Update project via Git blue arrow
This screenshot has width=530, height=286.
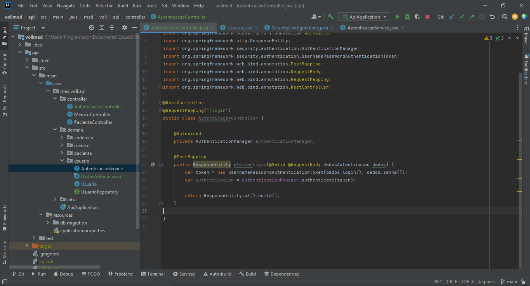coord(452,17)
